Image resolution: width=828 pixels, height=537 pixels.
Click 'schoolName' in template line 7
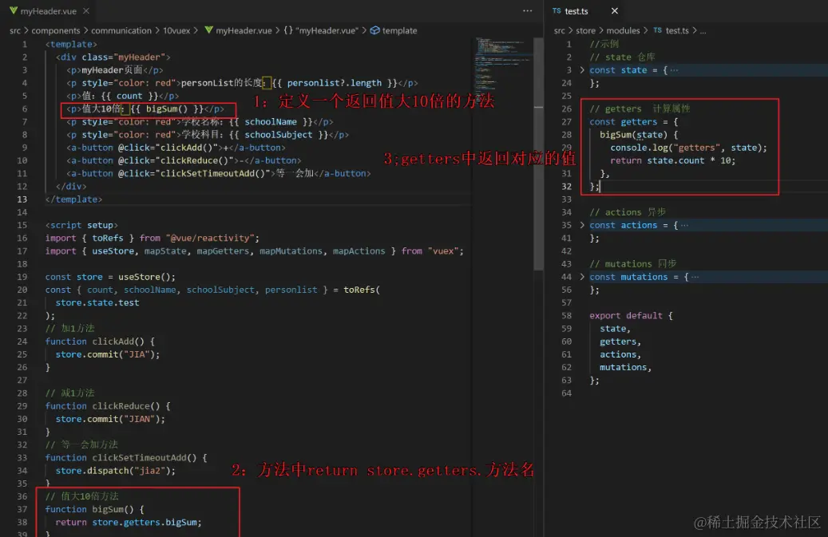271,121
